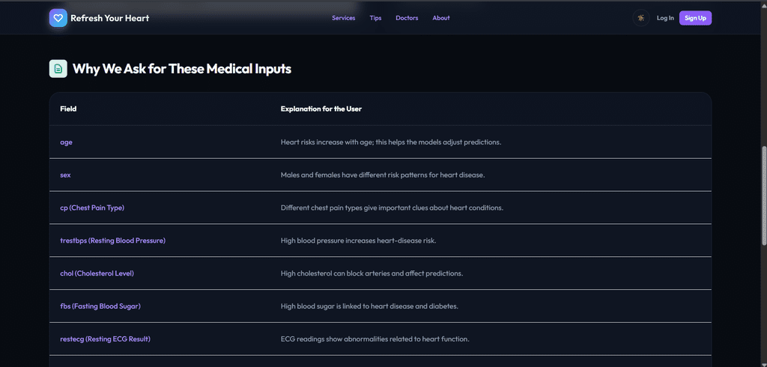Select the 'chol (Cholesterol Level)' cell
Image resolution: width=767 pixels, height=367 pixels.
pyautogui.click(x=97, y=273)
